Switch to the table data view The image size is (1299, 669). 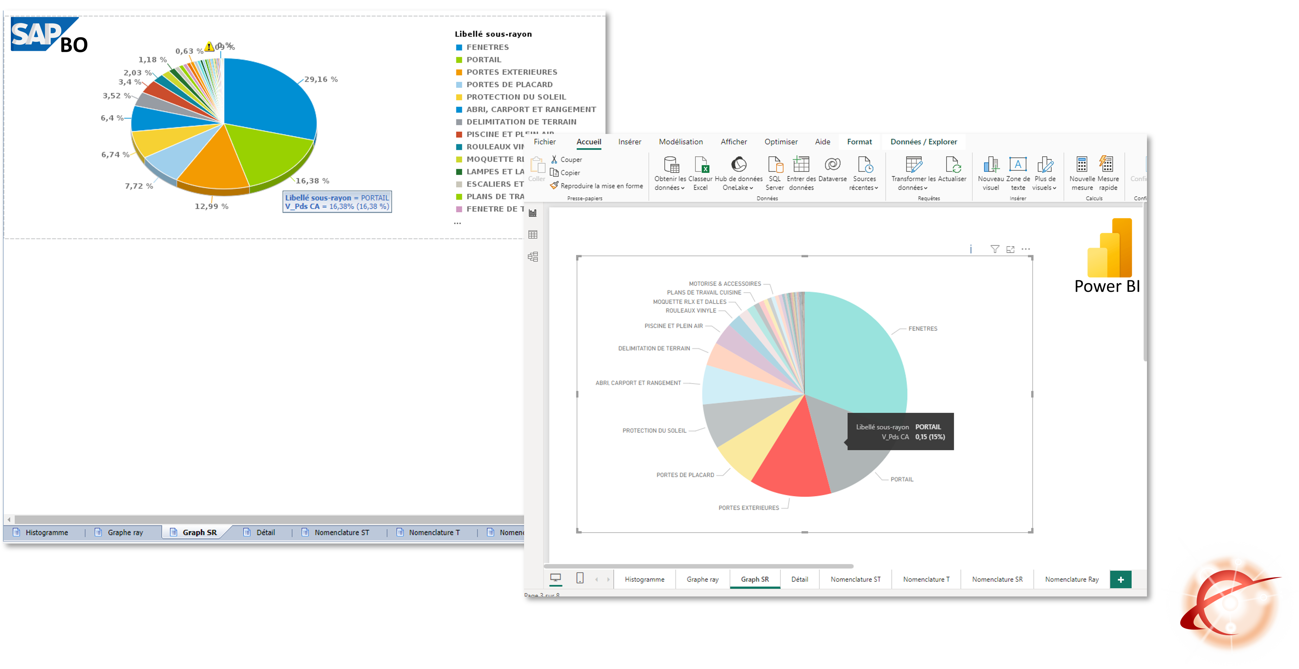[533, 234]
